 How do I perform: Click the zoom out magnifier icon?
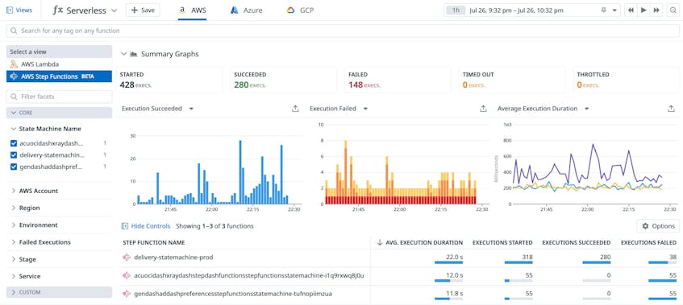tap(673, 10)
